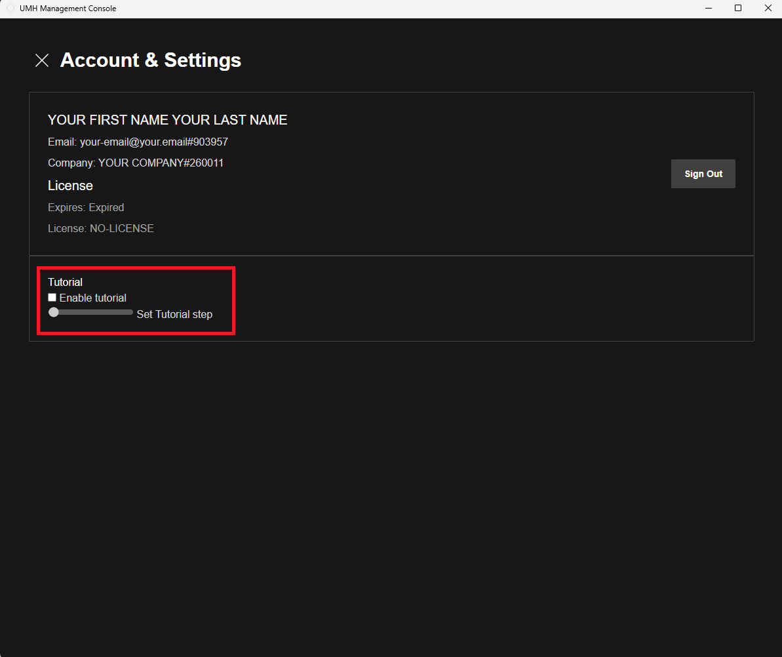Select the user's full name text
The image size is (782, 657).
[x=167, y=120]
